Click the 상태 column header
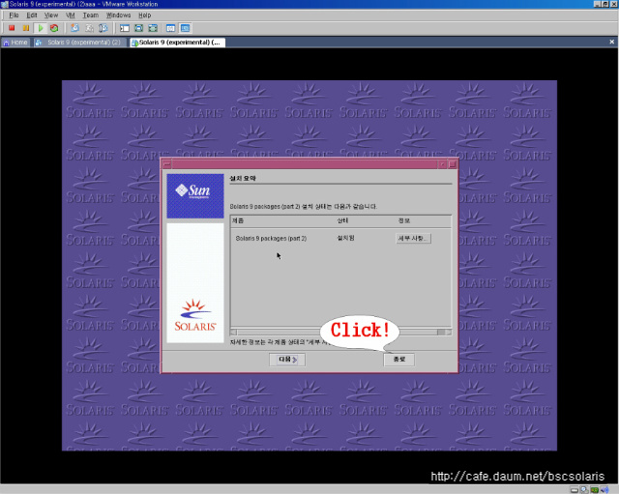 342,220
